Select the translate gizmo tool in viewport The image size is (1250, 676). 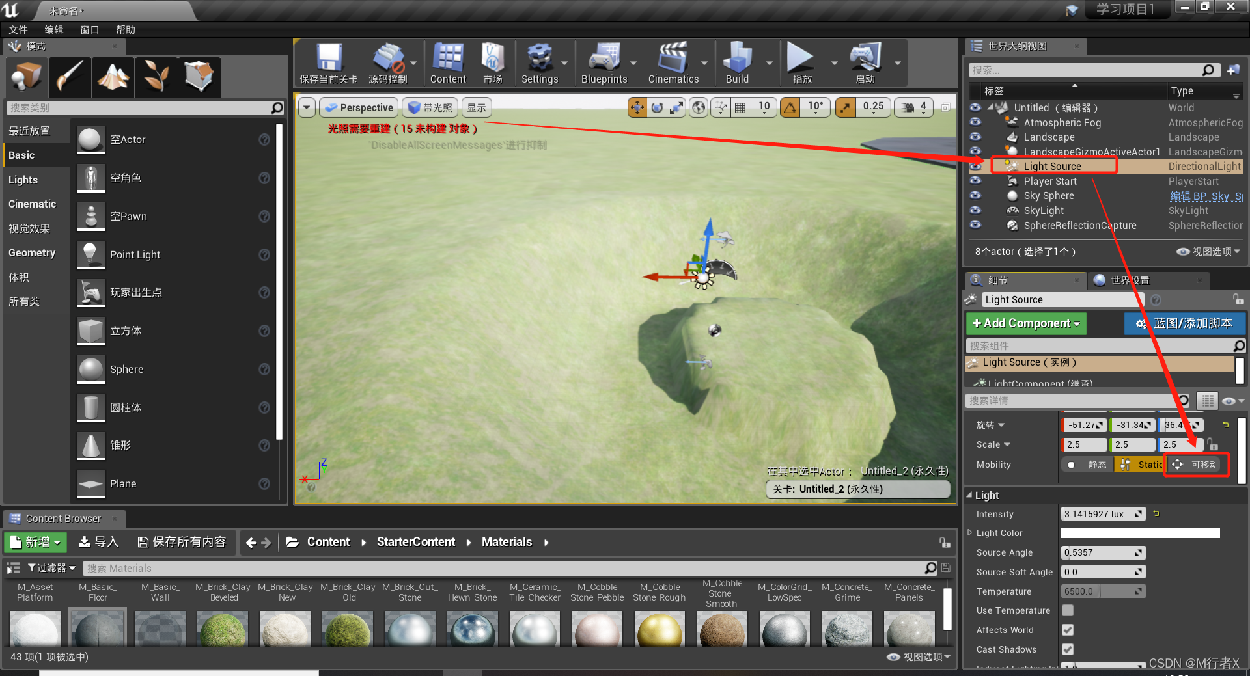coord(637,107)
